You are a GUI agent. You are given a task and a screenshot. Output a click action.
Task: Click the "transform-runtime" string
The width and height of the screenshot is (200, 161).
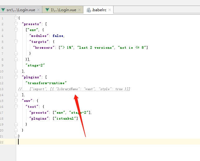point(46,83)
